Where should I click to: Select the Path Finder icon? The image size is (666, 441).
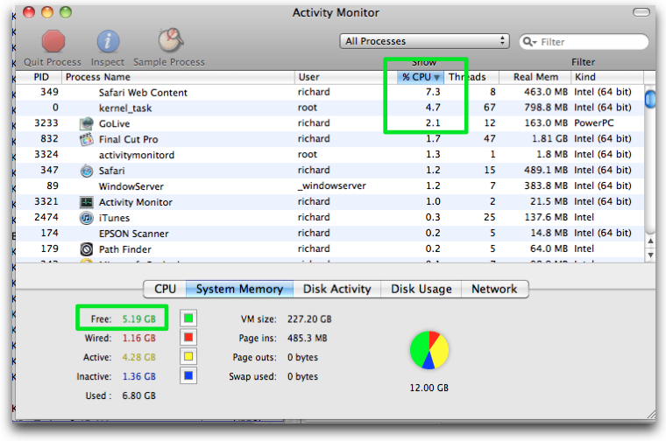[x=87, y=248]
